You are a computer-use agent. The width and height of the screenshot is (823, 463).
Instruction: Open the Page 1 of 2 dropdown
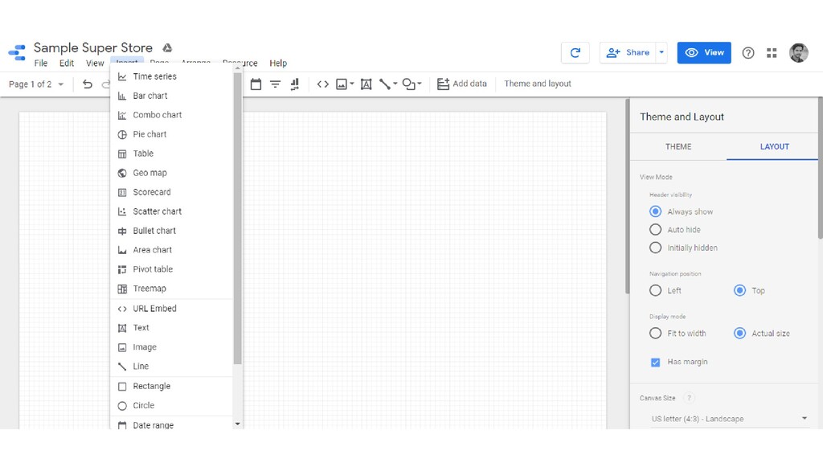pos(36,84)
